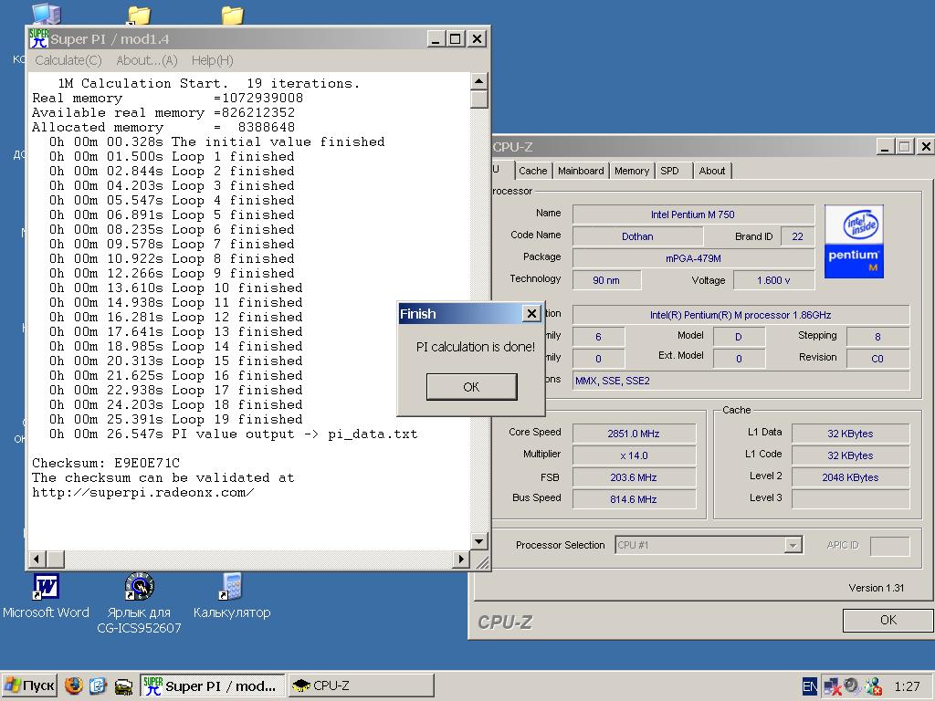Image resolution: width=935 pixels, height=701 pixels.
Task: Launch Firefox from quick launch bar
Action: (x=73, y=685)
